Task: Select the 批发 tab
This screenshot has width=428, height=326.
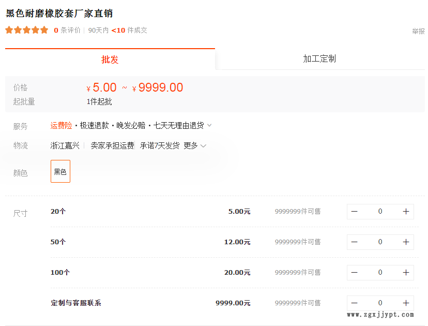Action: [110, 60]
